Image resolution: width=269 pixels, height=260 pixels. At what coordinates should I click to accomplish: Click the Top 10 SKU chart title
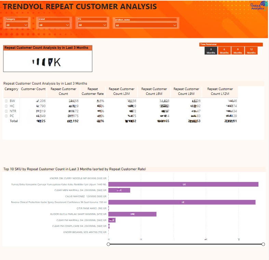(x=75, y=169)
